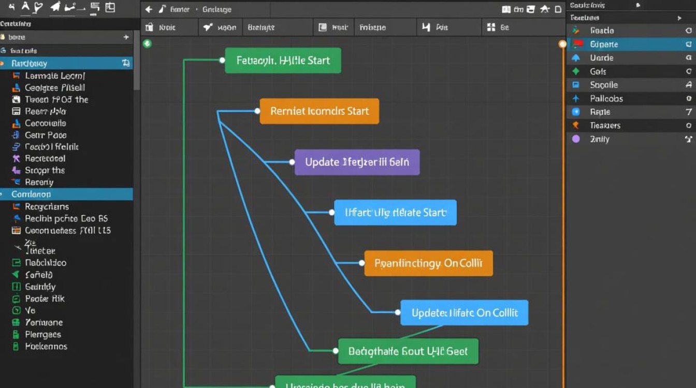Open the Fmbepe tab in the node toolbar

tap(372, 27)
